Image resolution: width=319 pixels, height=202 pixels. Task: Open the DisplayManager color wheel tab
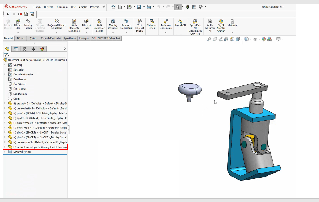[42, 49]
